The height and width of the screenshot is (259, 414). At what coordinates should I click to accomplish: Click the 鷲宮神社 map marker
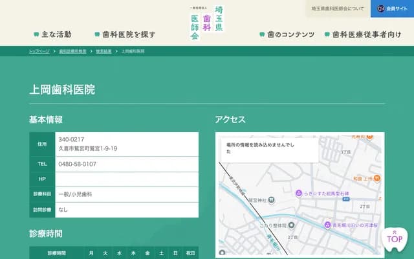point(272,200)
